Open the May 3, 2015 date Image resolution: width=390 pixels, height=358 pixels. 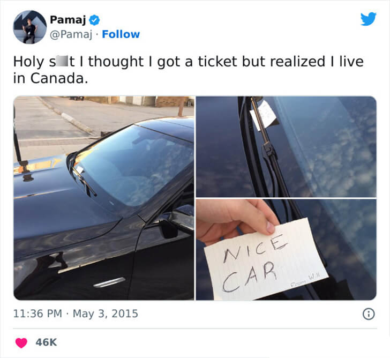tap(105, 314)
